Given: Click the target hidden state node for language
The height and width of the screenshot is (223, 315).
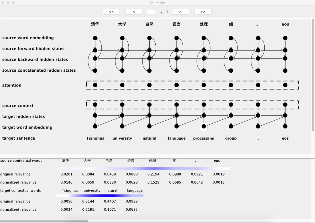Looking at the screenshot, I should 176,115.
